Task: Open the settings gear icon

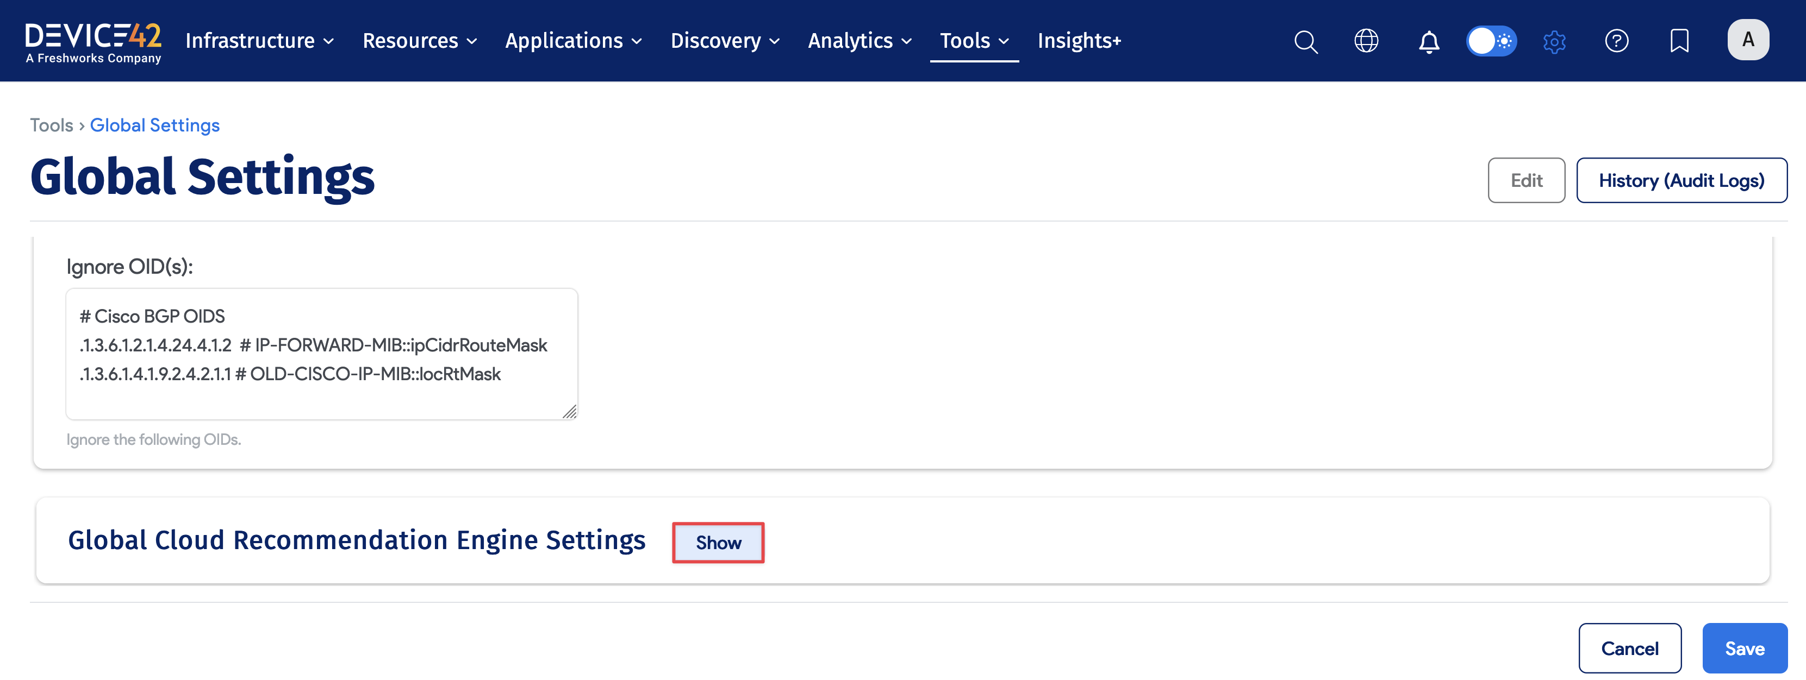Action: [1554, 41]
